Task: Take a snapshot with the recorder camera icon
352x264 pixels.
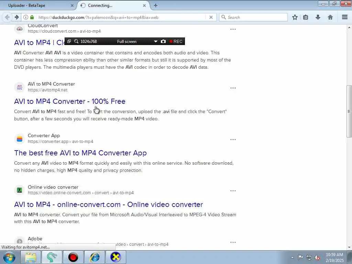Action: point(163,41)
